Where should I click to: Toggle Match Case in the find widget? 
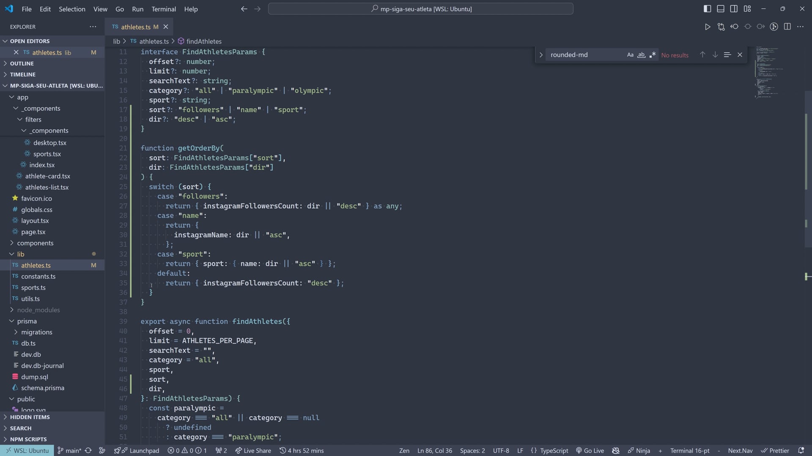[x=630, y=55]
